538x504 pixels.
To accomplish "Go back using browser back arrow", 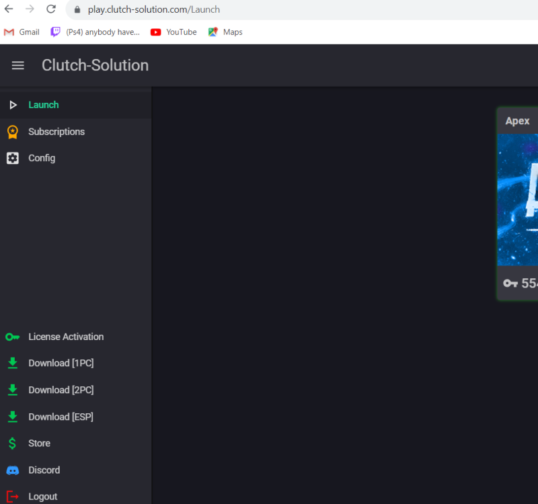I will coord(9,9).
